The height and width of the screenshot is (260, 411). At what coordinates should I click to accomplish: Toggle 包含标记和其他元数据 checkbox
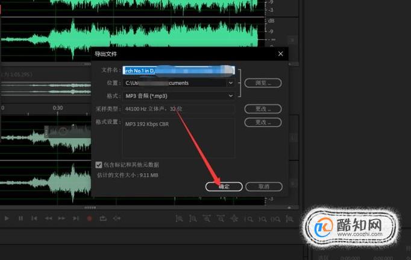pos(99,165)
